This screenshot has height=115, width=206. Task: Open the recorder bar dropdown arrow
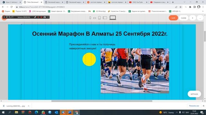click(x=4, y=17)
